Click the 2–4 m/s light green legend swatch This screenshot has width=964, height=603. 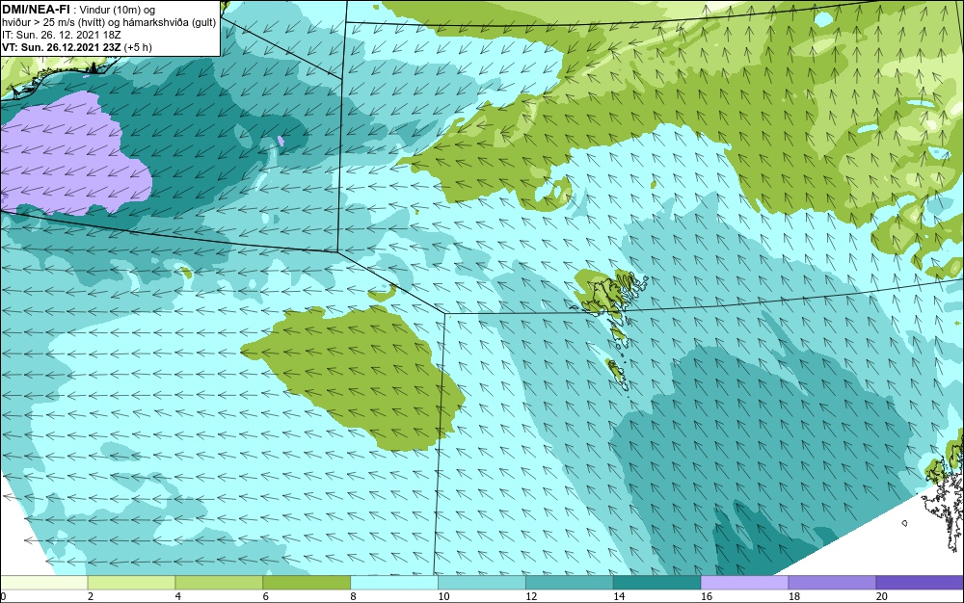tap(131, 582)
